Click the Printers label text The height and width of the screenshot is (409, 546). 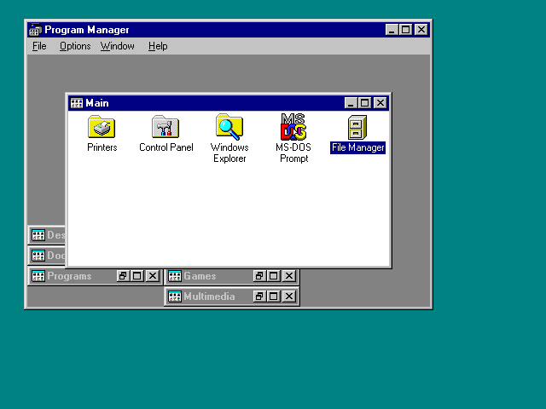pyautogui.click(x=102, y=147)
